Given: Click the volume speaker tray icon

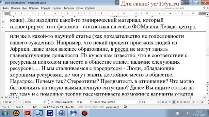Looking at the screenshot, I should coord(187,113).
